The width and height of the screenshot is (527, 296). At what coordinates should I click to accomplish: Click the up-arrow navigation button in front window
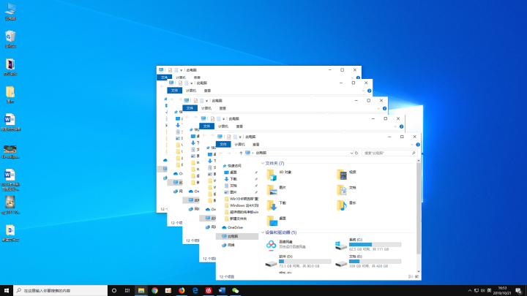(241, 153)
